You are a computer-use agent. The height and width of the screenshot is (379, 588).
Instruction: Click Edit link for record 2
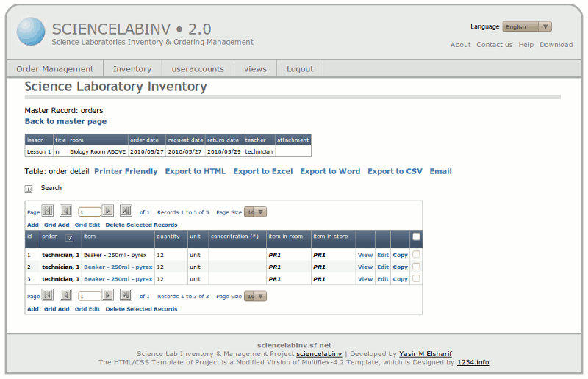(383, 267)
